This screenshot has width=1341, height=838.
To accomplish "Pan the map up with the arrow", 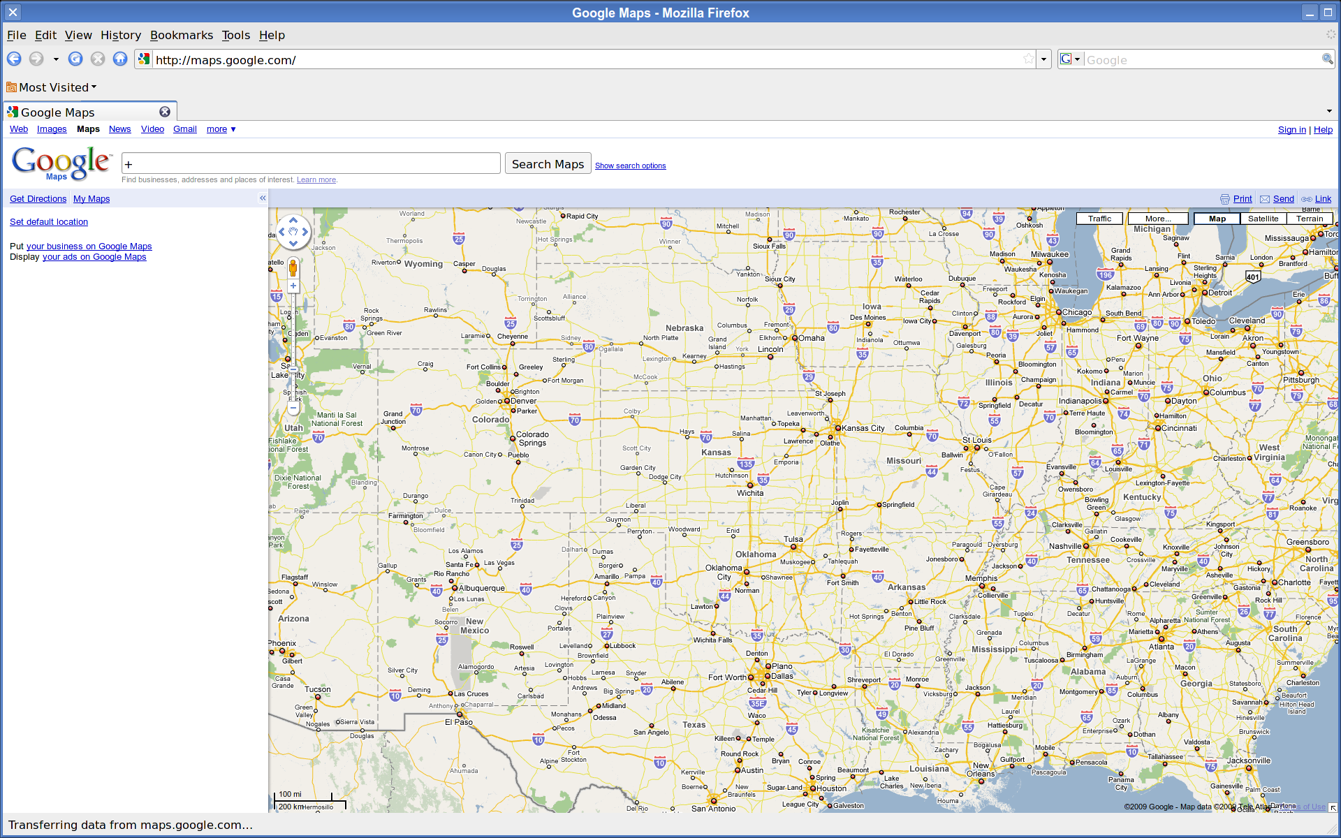I will click(x=293, y=220).
